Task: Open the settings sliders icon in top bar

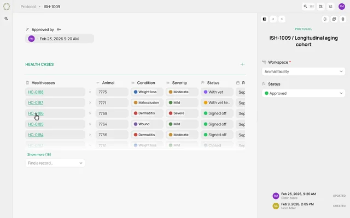Action: click(330, 7)
